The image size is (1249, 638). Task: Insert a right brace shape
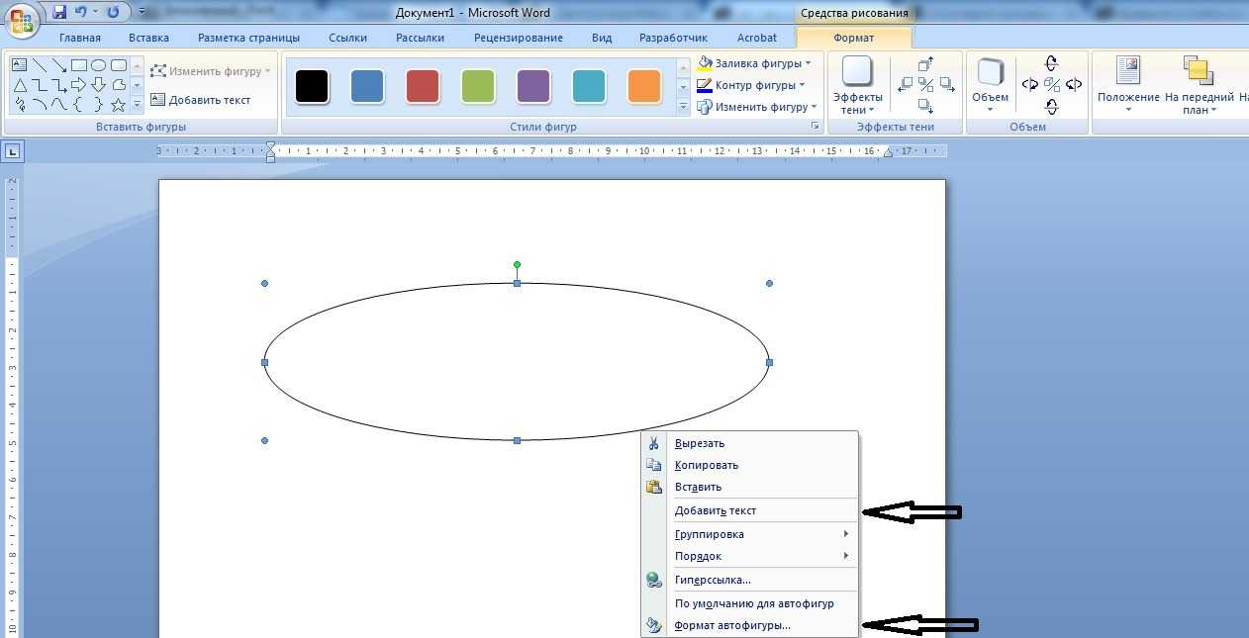click(98, 104)
